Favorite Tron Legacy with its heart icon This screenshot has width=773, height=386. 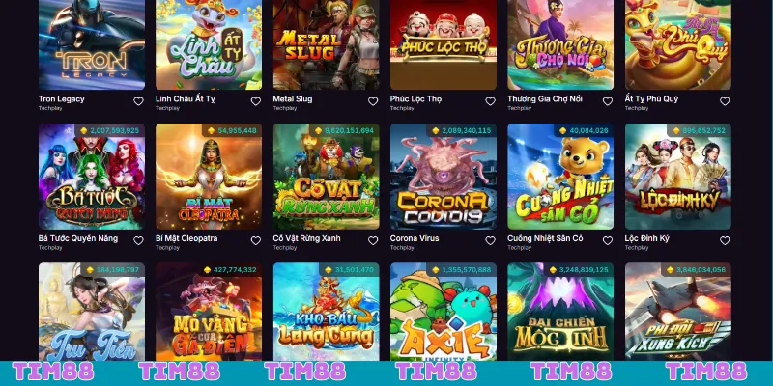point(138,101)
